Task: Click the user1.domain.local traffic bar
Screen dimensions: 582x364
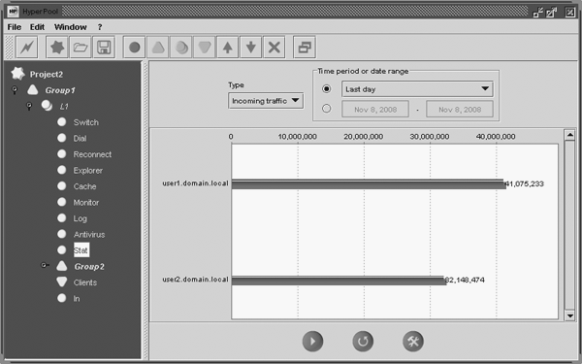Action: tap(369, 183)
